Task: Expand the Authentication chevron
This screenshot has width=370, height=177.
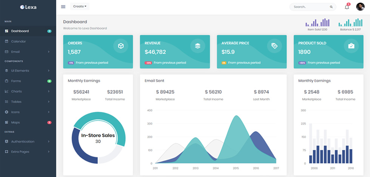Action: click(49, 142)
